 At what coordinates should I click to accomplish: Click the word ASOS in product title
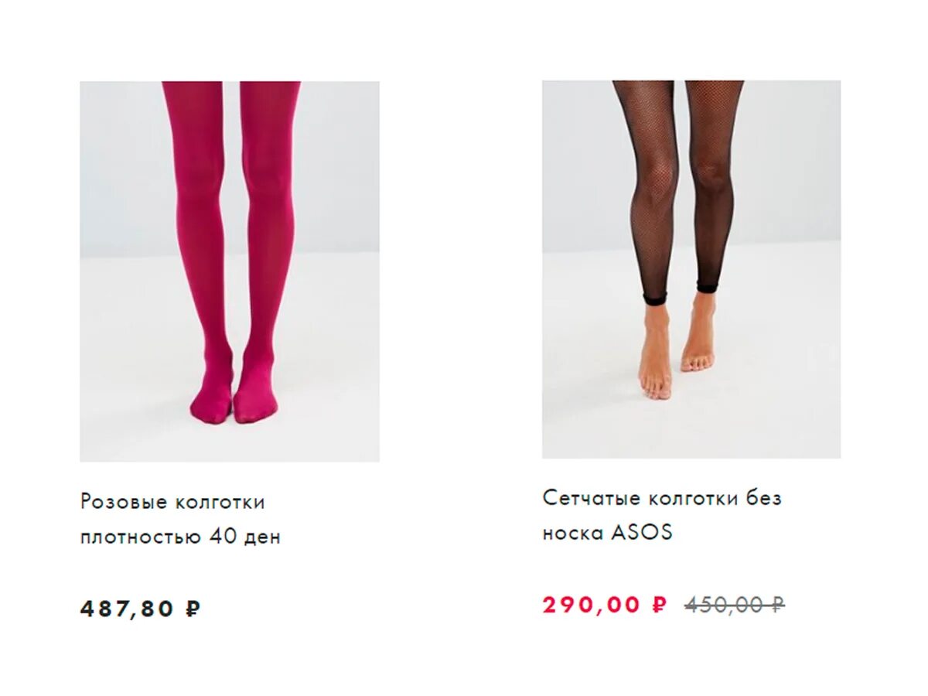[642, 533]
